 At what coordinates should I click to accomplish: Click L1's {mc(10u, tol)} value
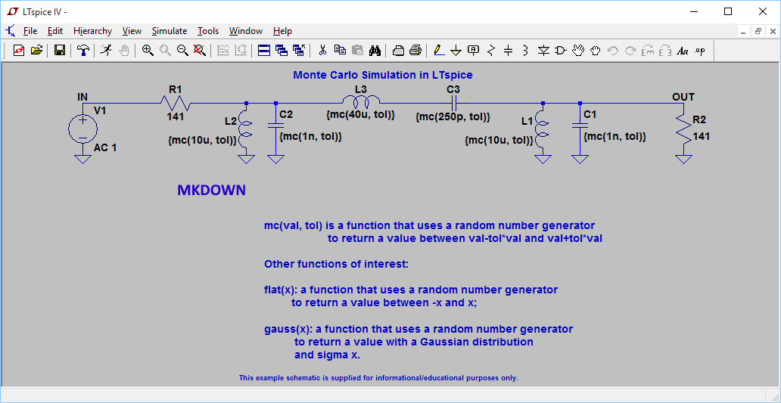click(499, 141)
